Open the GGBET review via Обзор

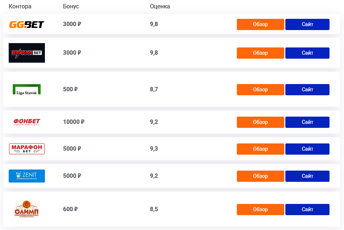point(260,24)
